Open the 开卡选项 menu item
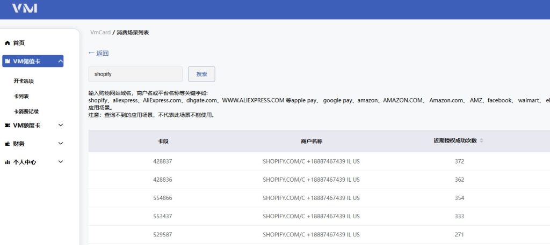Image resolution: width=550 pixels, height=245 pixels. click(x=24, y=81)
